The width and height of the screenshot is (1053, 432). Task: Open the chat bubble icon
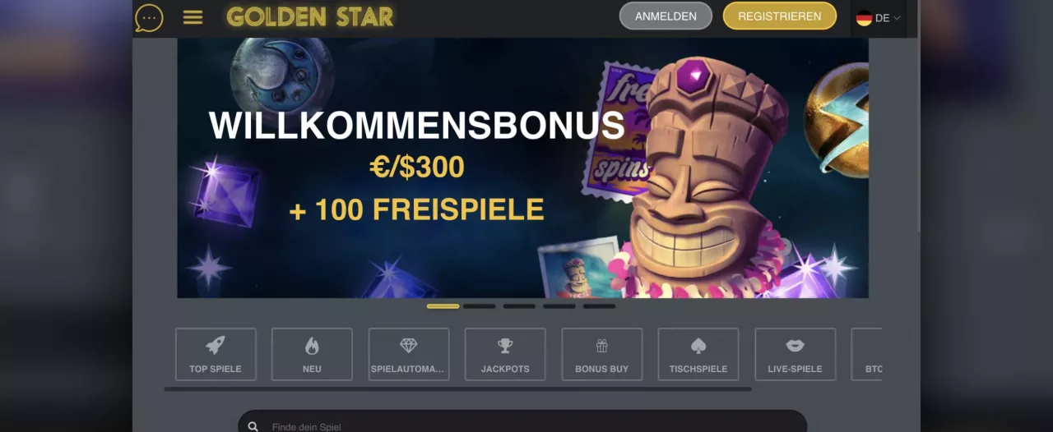pos(149,17)
